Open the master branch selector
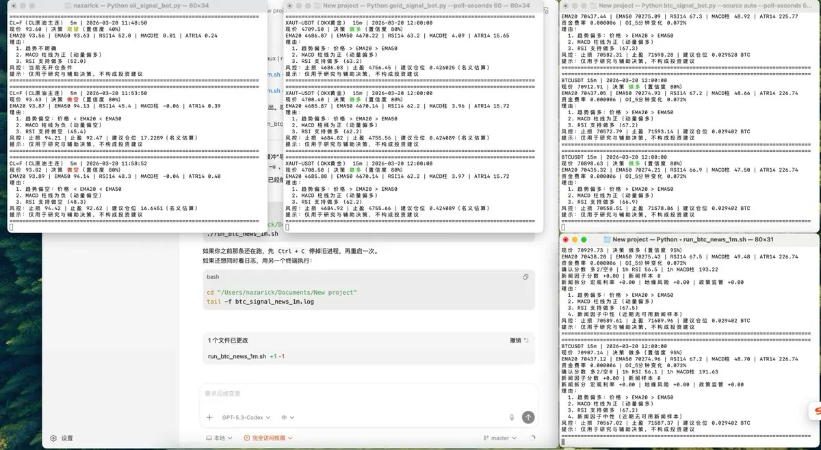821x450 pixels. (499, 438)
